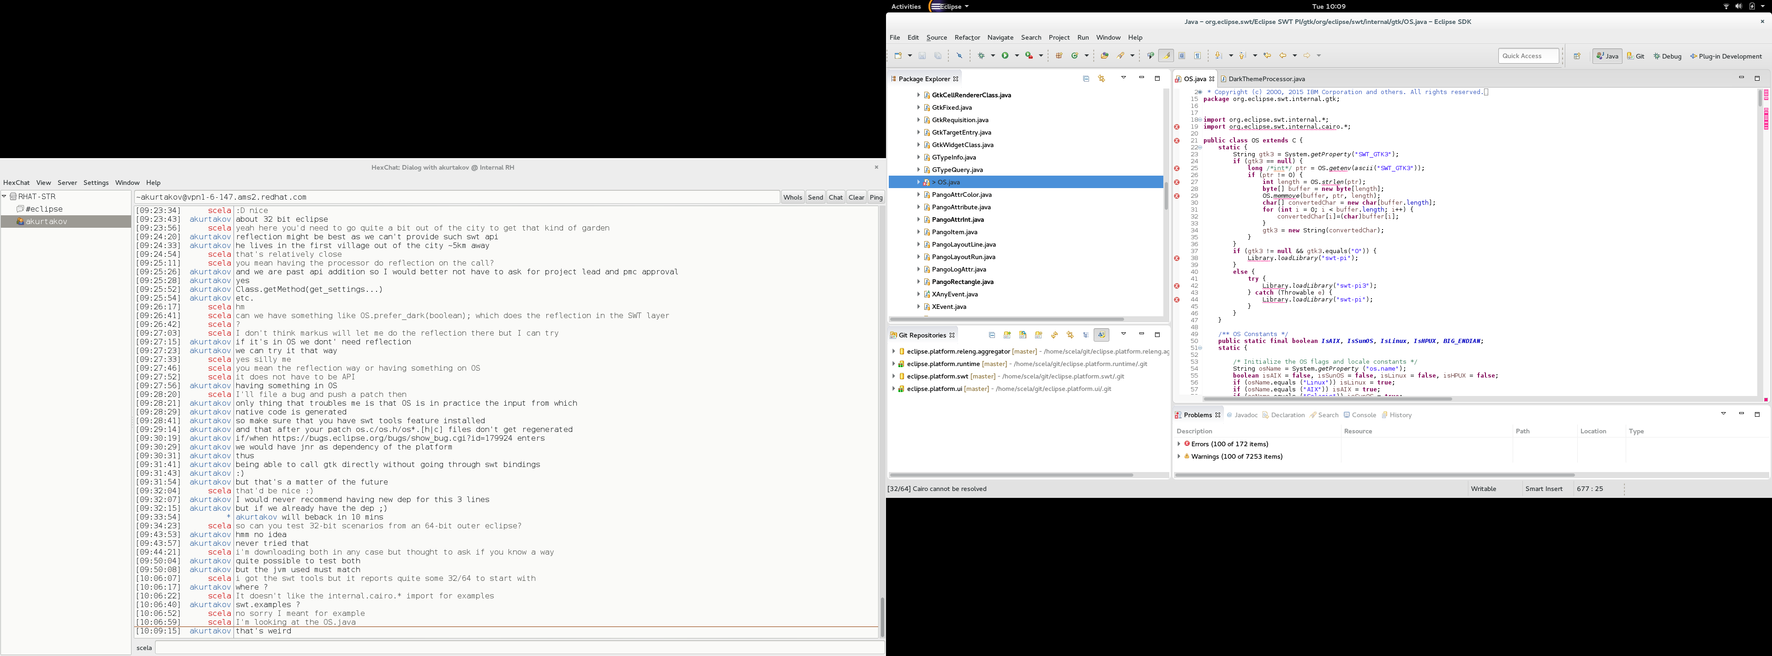Click the green Run button in Eclipse toolbar

[1006, 56]
